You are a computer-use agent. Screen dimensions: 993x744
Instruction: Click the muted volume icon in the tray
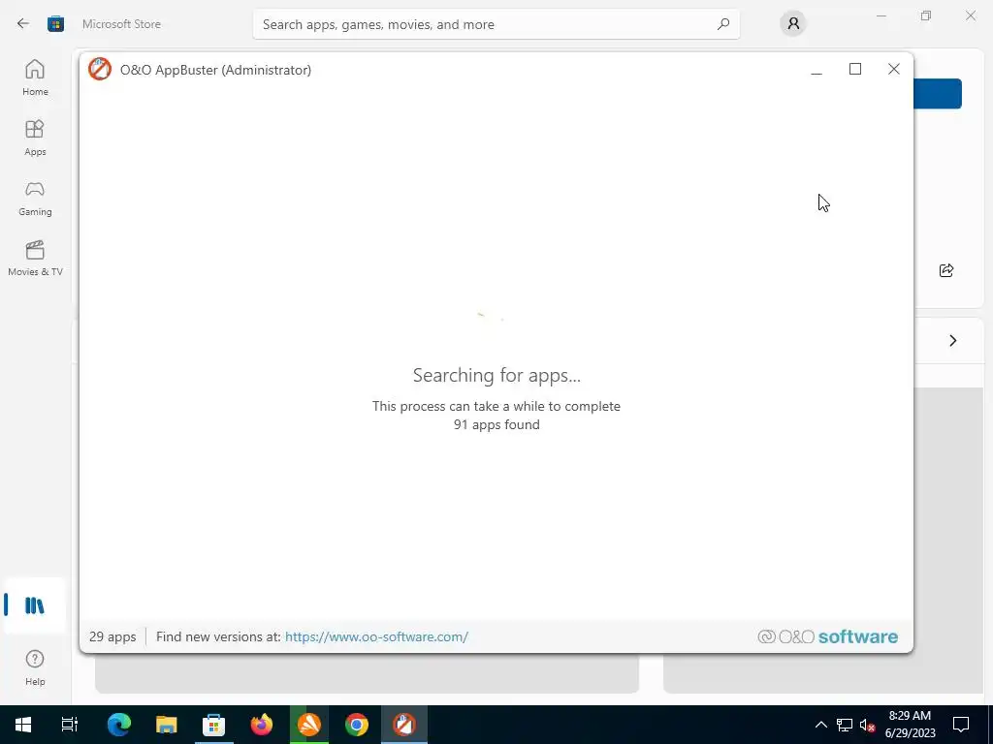(x=868, y=725)
